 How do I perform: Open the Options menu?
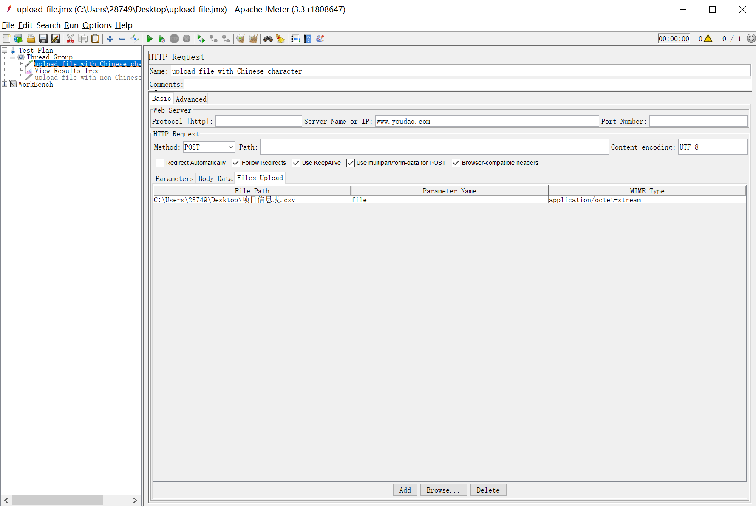(x=97, y=25)
